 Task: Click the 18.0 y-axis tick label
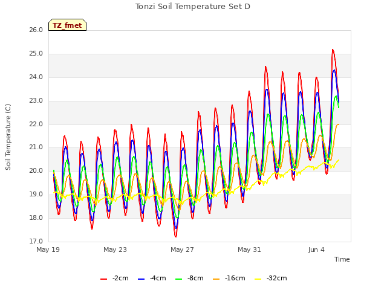[x=36, y=217]
